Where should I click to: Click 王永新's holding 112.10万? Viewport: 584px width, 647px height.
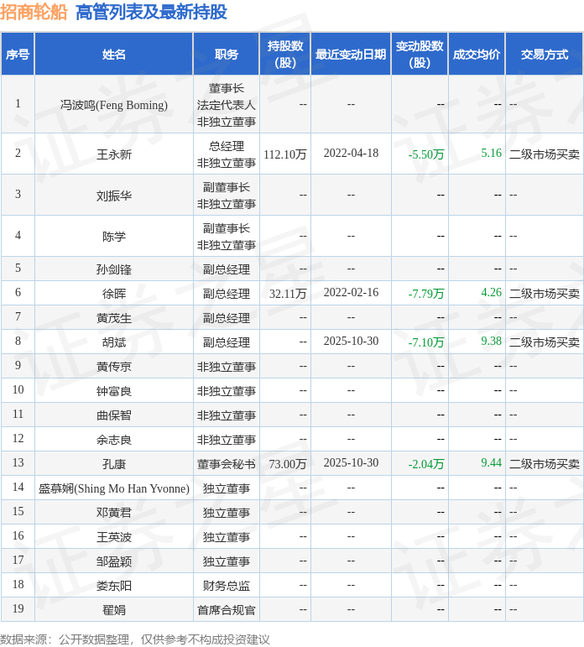285,154
